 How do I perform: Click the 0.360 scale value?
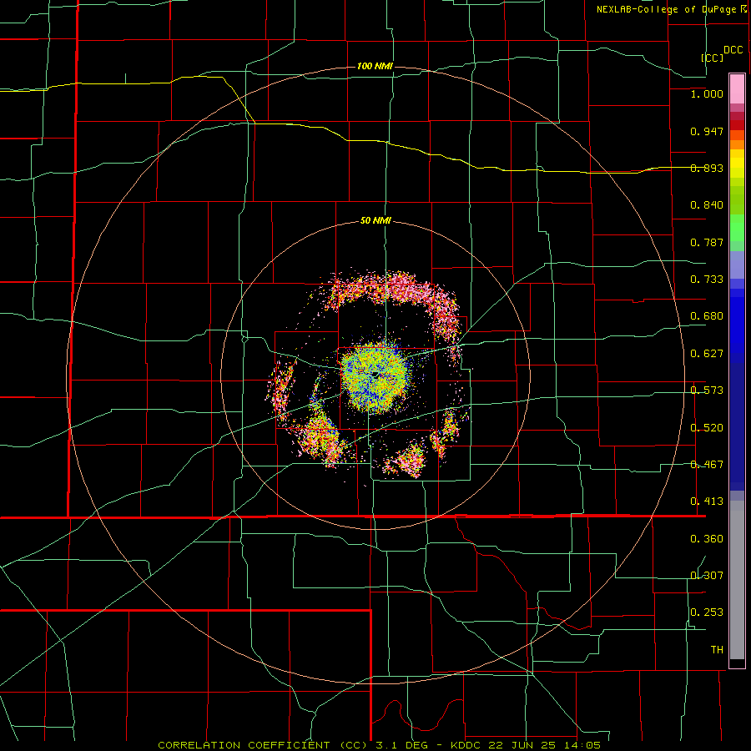(707, 539)
